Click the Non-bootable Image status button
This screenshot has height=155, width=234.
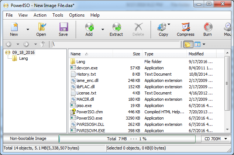coord(28,139)
